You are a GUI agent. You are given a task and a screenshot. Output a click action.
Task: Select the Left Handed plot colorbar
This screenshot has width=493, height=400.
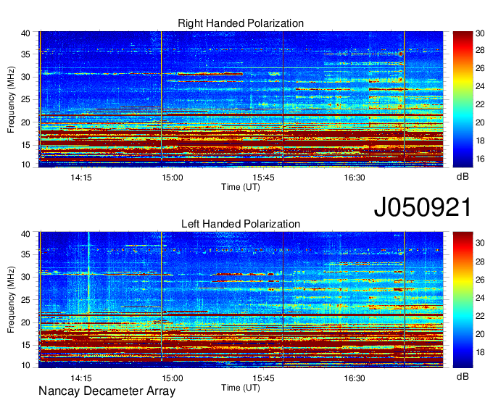pos(463,300)
